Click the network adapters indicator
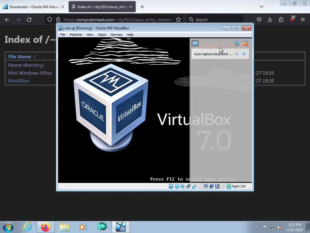 [x=188, y=186]
